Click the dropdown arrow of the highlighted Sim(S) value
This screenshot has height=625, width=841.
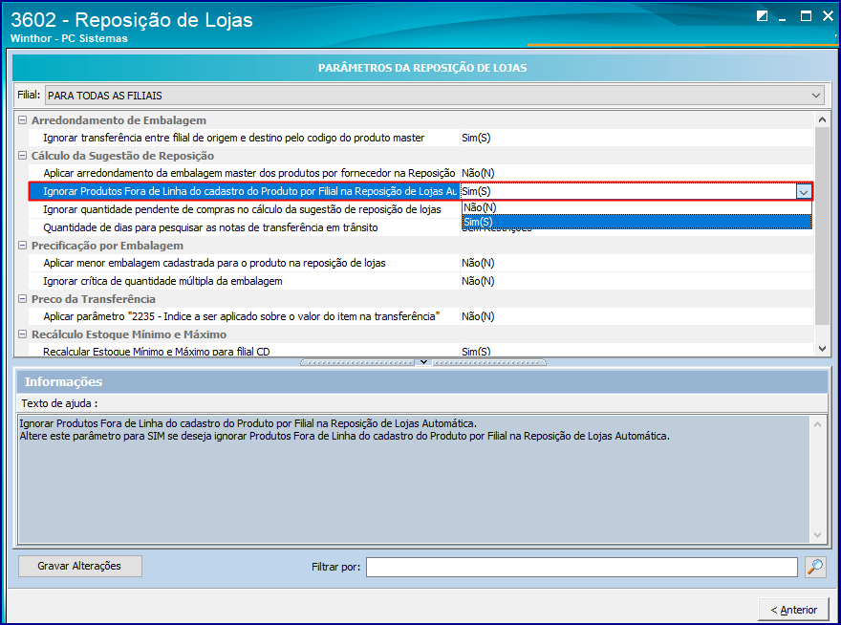click(804, 191)
